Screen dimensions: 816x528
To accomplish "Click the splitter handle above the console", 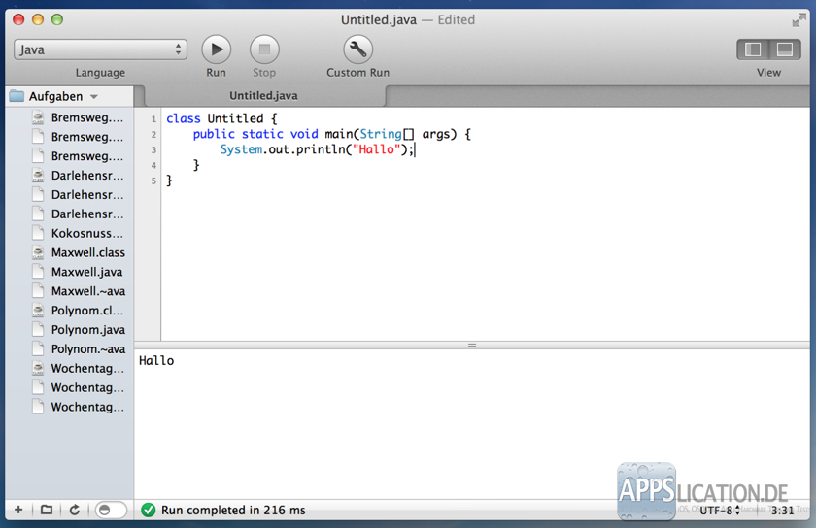I will coord(472,345).
